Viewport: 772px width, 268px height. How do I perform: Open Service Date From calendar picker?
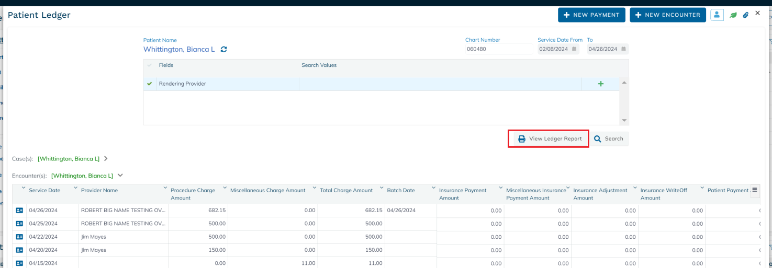(x=574, y=49)
